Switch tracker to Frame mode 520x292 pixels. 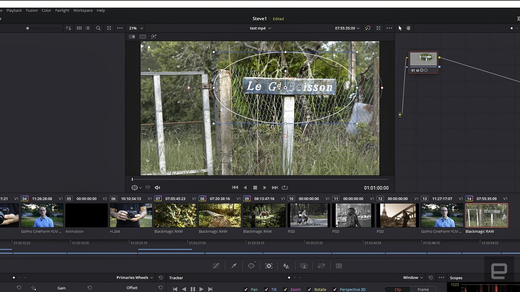pos(423,289)
